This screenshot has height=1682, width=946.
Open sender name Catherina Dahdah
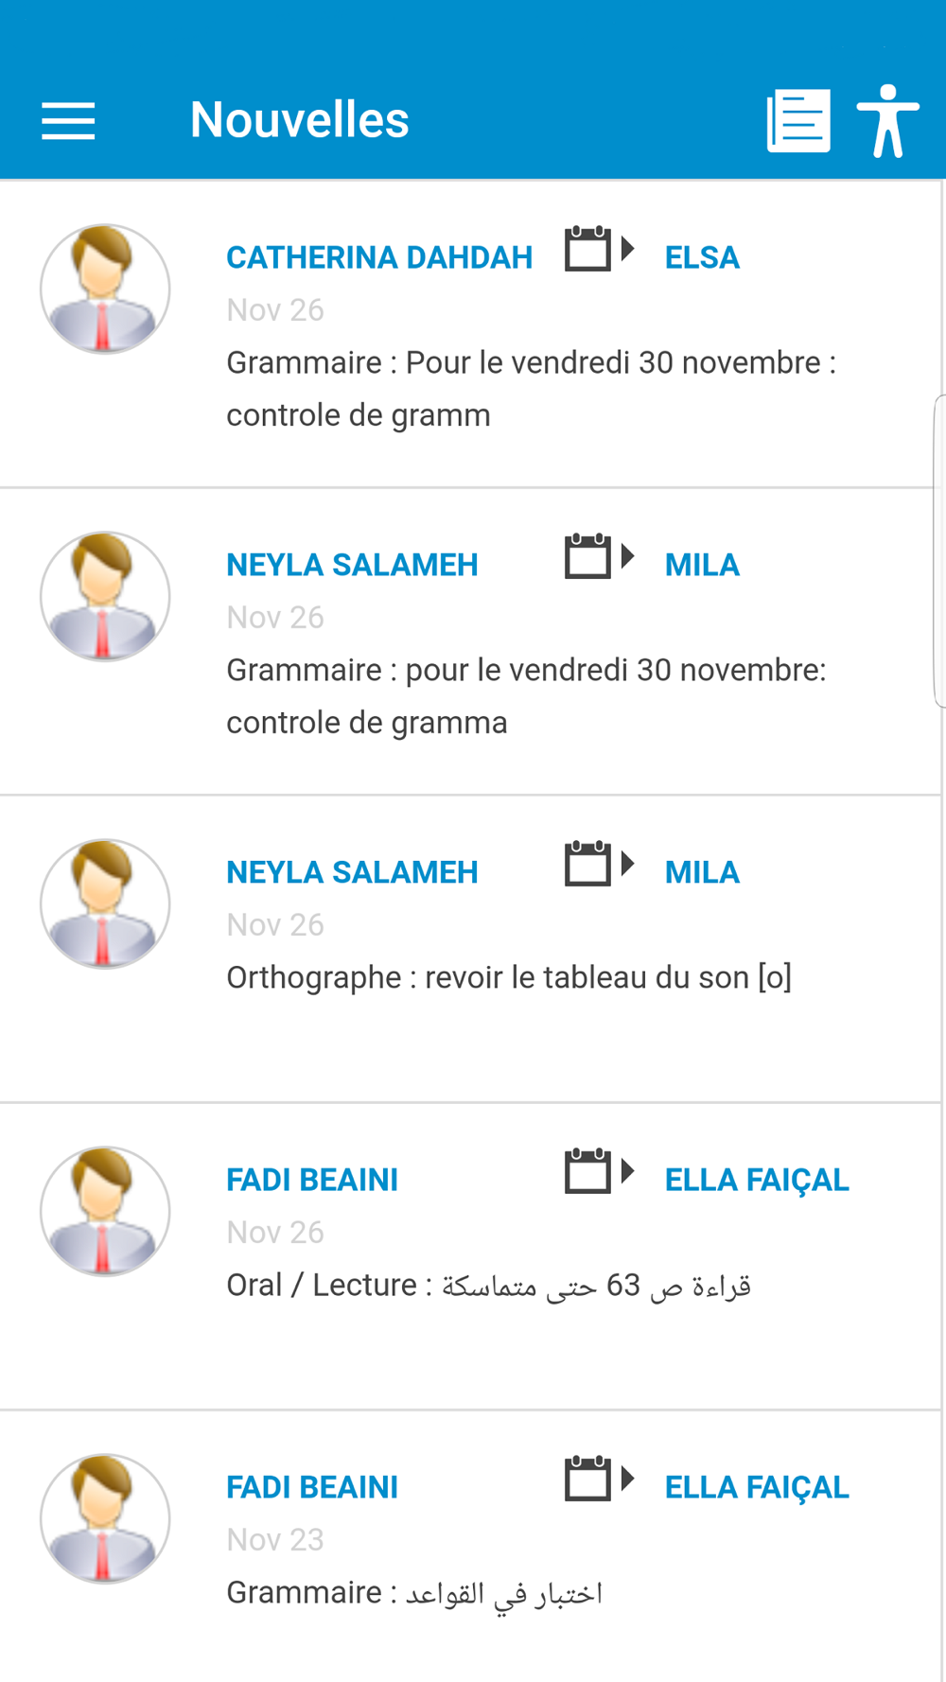point(379,257)
